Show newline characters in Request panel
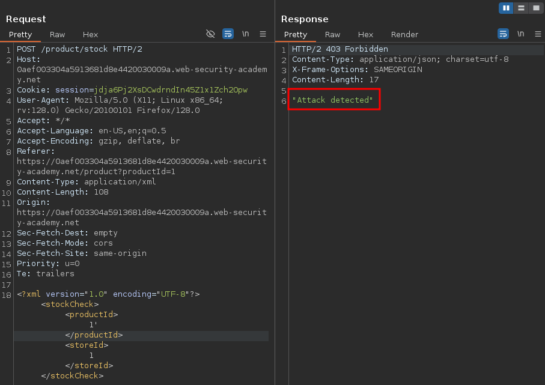This screenshot has height=385, width=545. 245,34
